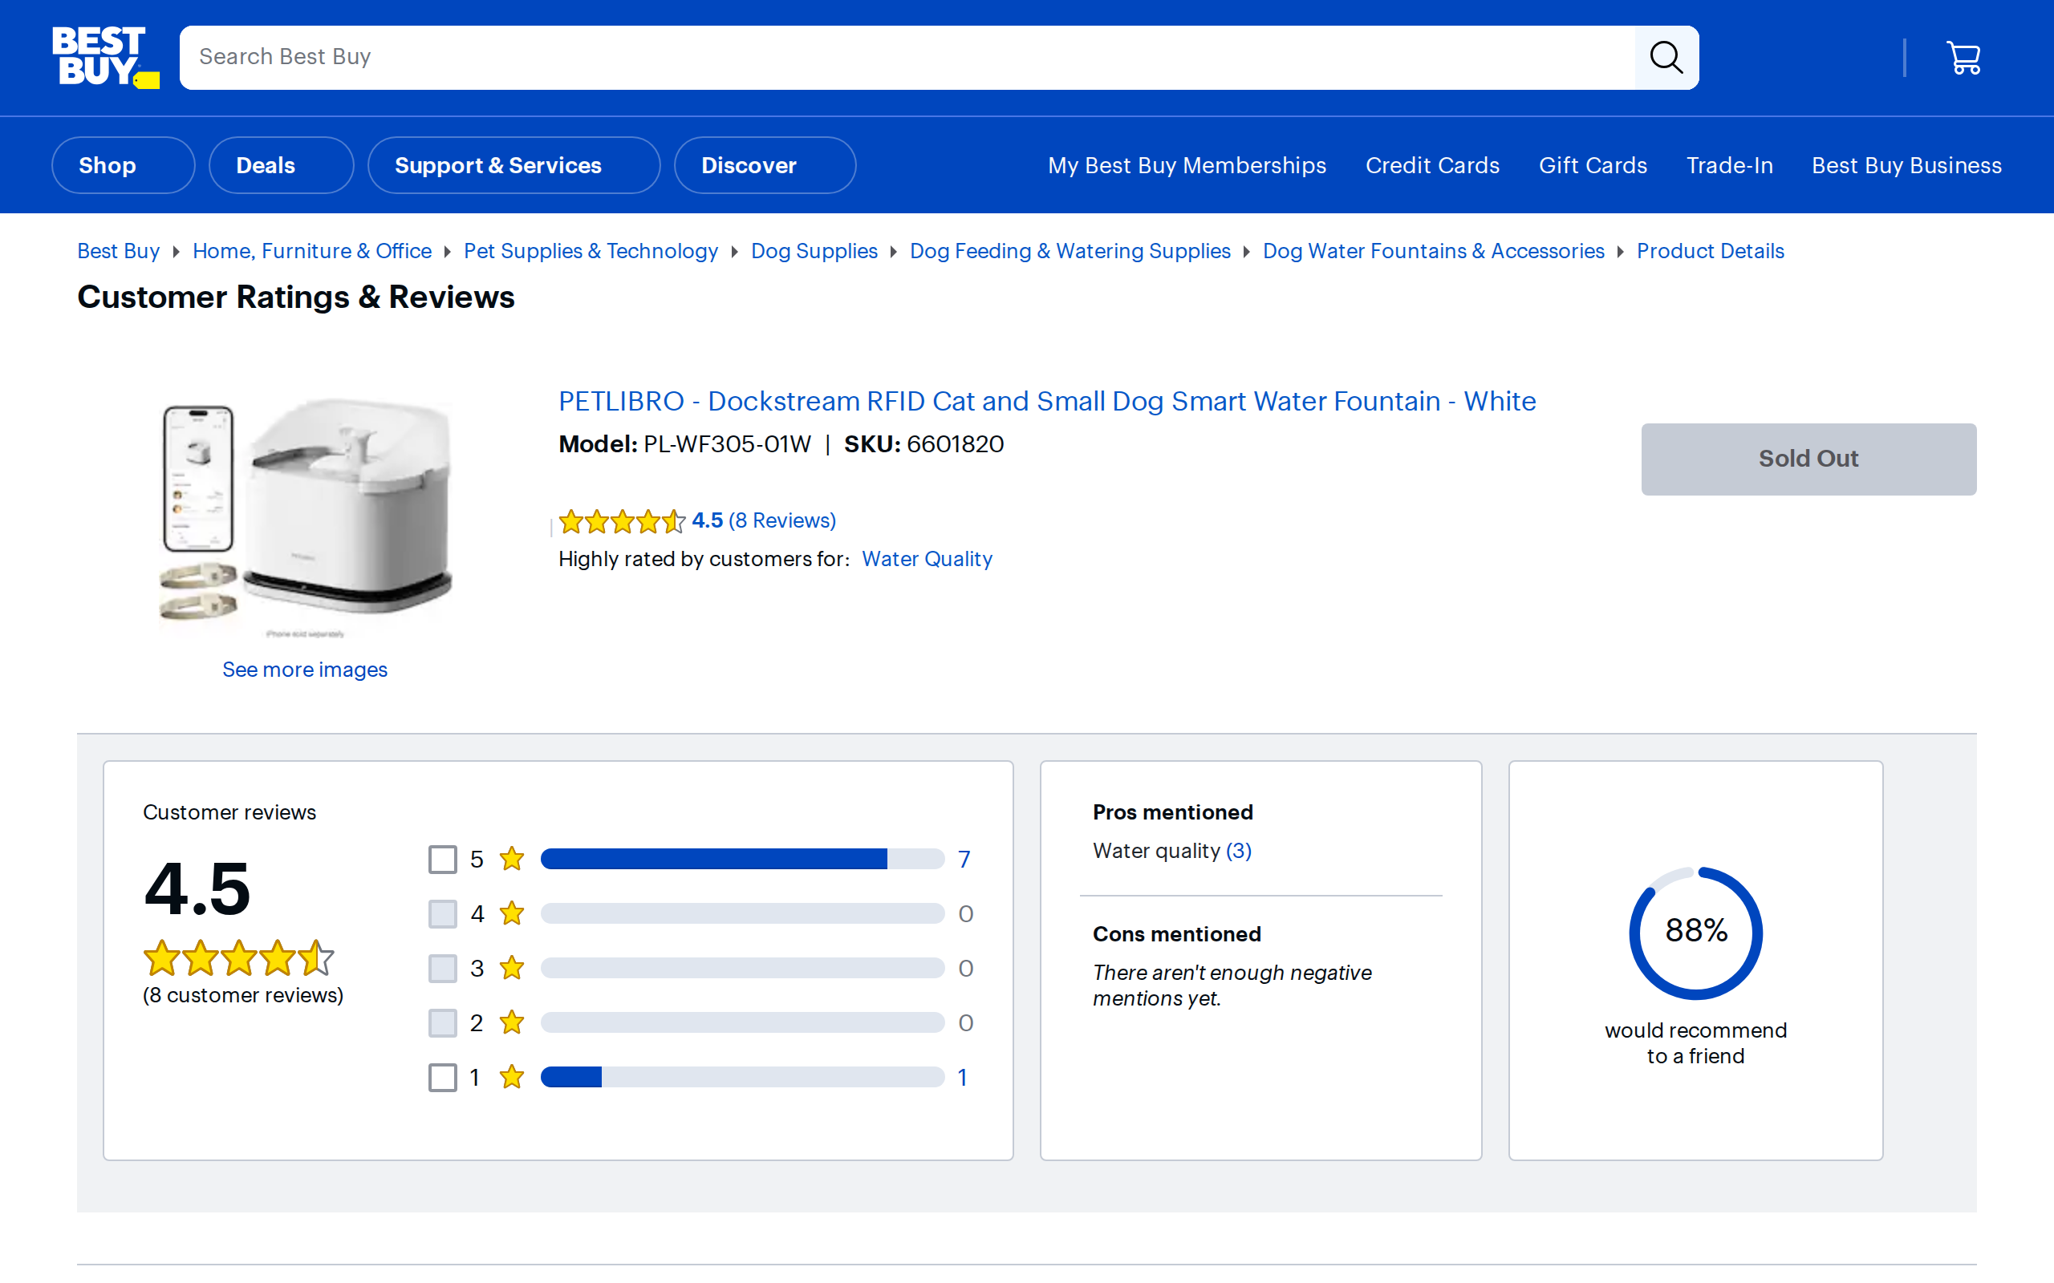Click the Best Buy logo
The width and height of the screenshot is (2054, 1283).
105,57
